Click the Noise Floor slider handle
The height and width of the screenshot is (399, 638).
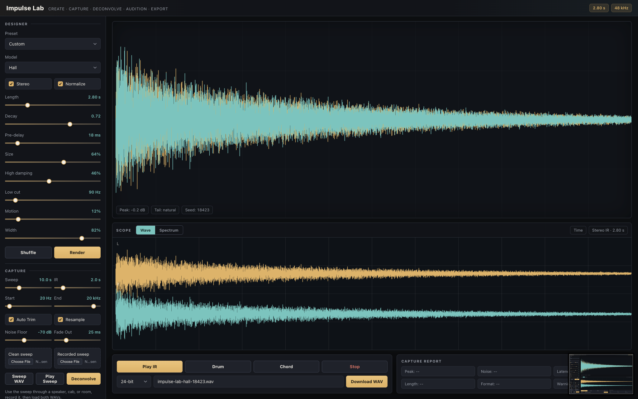click(24, 340)
